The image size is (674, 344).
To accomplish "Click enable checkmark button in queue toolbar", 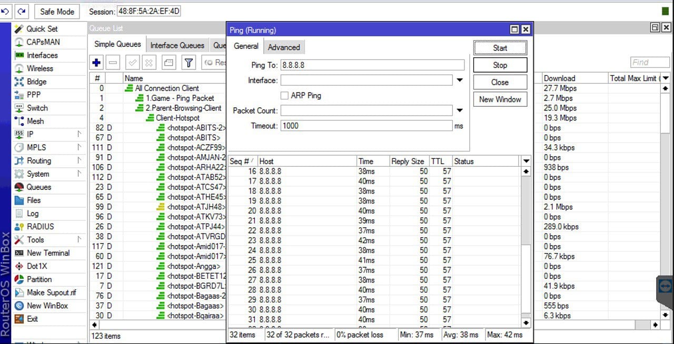I will point(133,63).
